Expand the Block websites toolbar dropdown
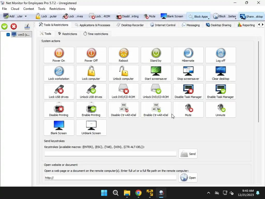 pos(235,18)
